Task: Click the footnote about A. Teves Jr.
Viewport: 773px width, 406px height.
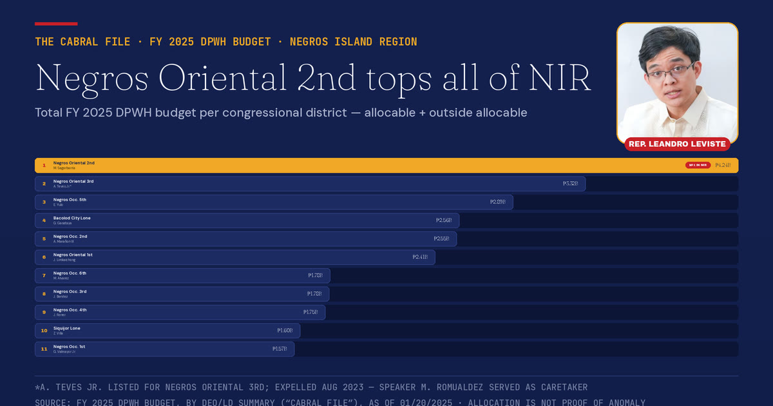Action: tap(311, 387)
